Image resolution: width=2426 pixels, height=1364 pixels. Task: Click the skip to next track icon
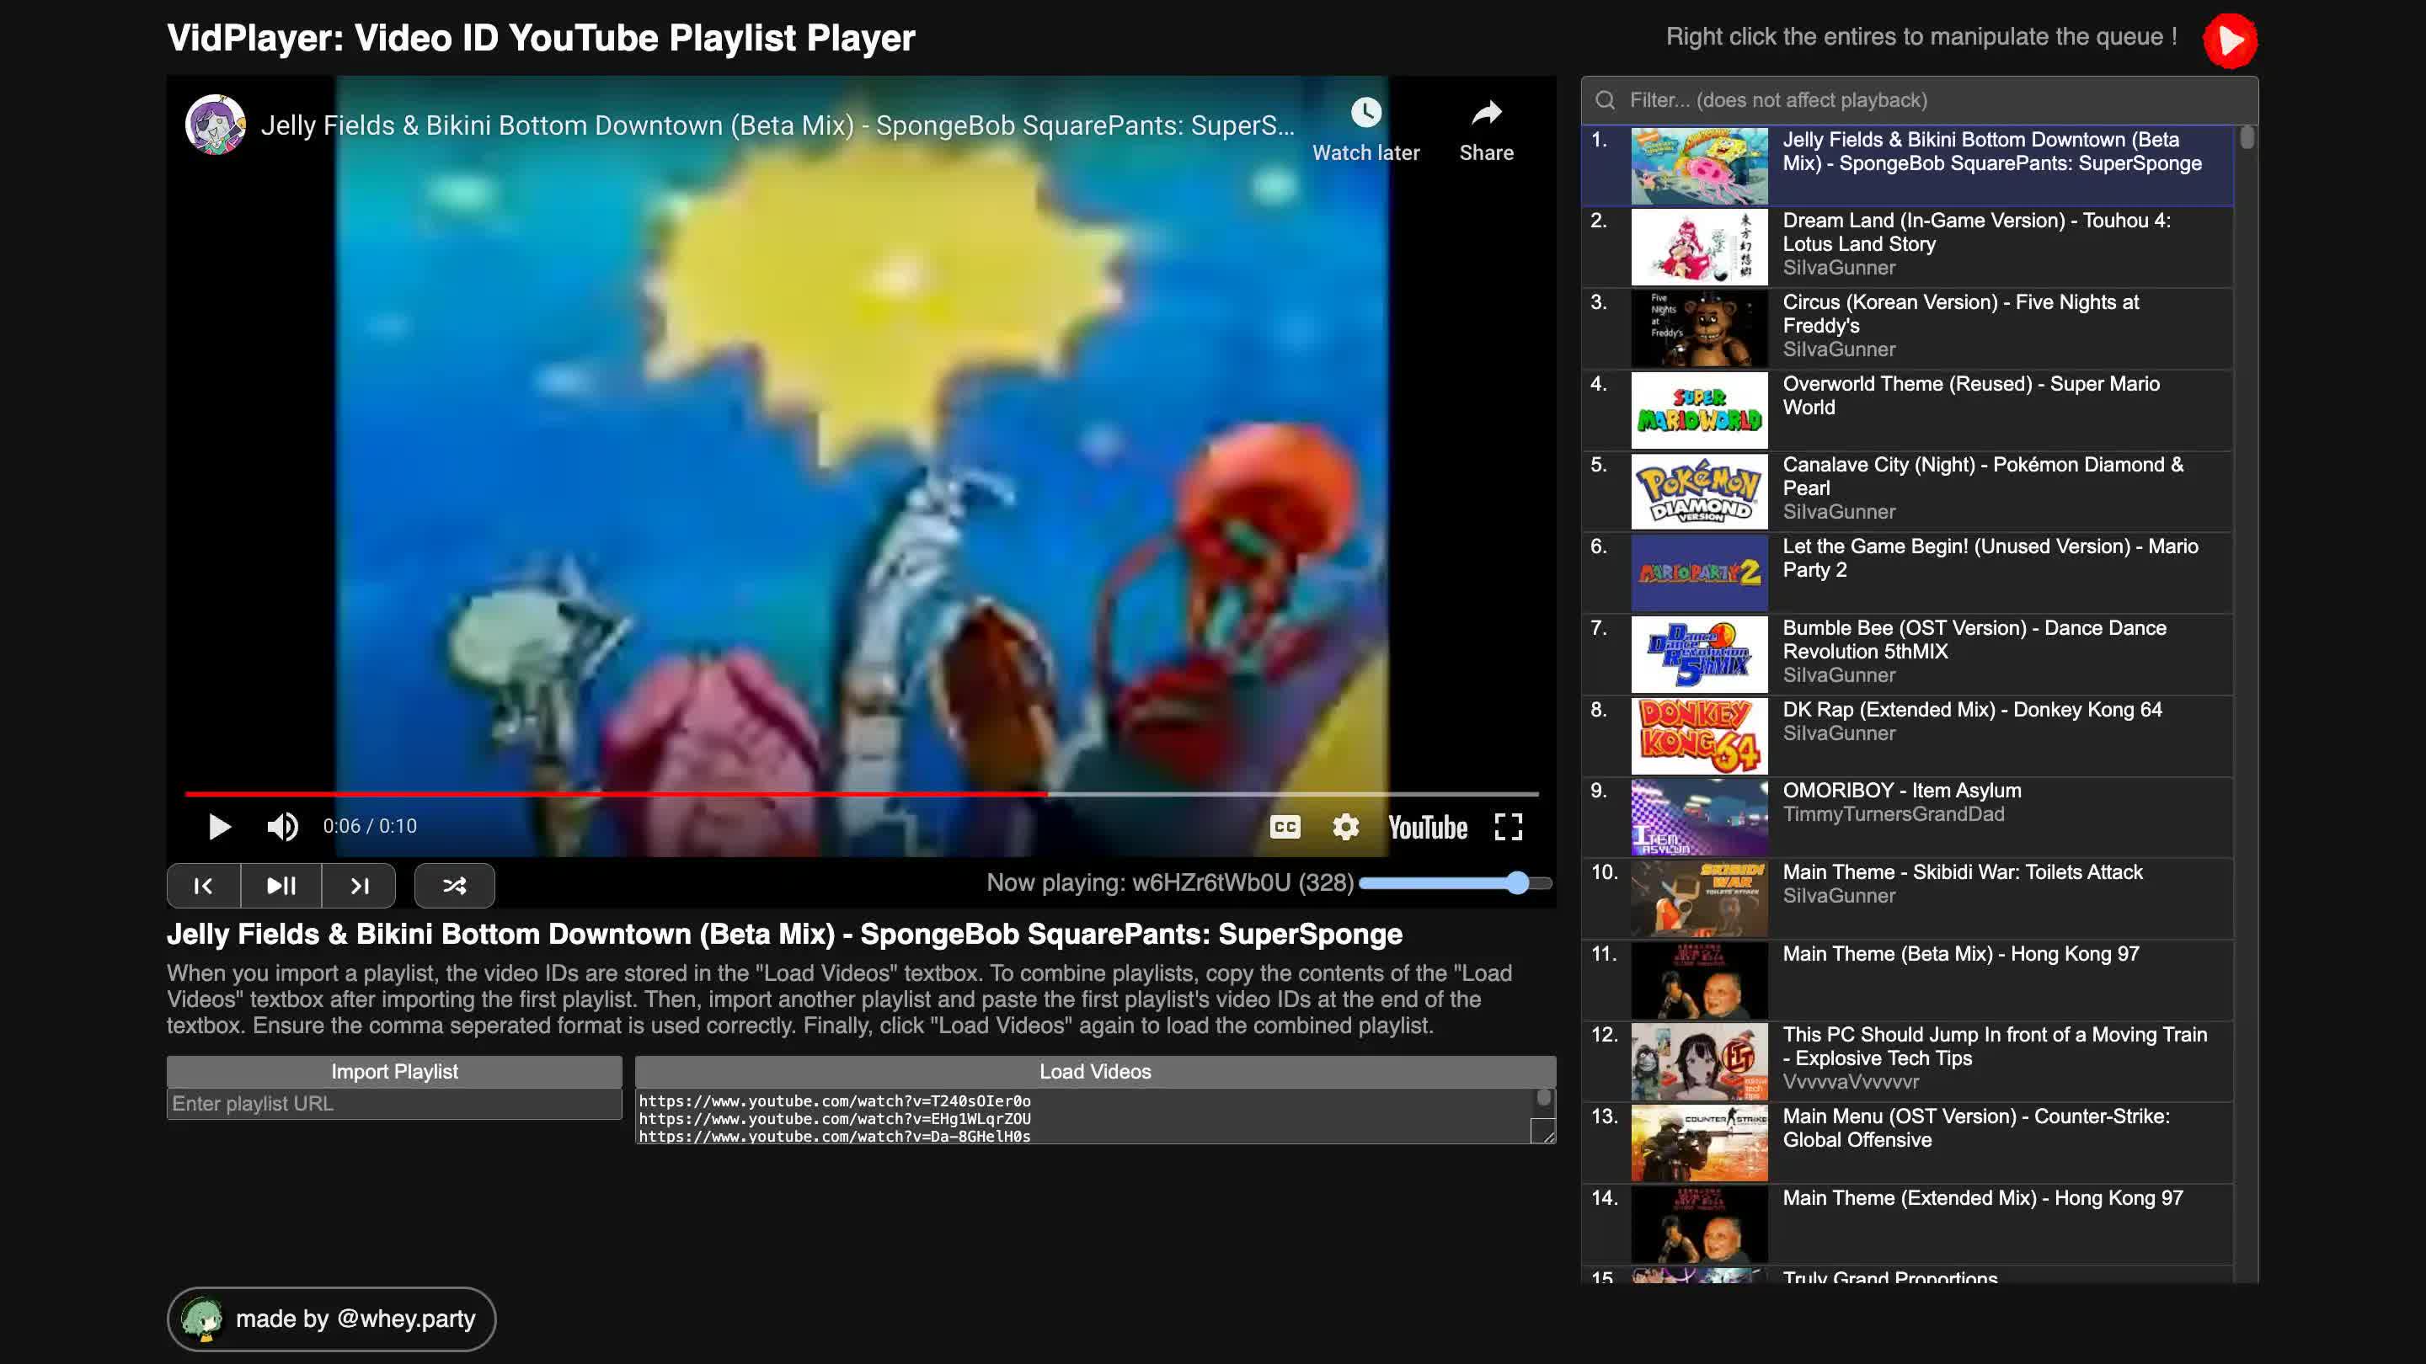[358, 884]
